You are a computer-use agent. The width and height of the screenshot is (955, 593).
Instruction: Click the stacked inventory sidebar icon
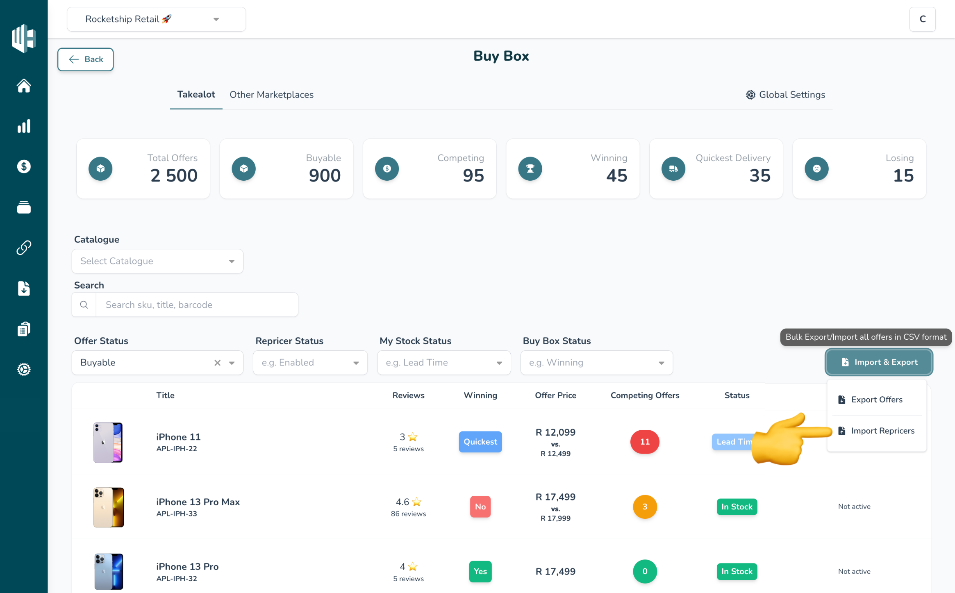[24, 207]
